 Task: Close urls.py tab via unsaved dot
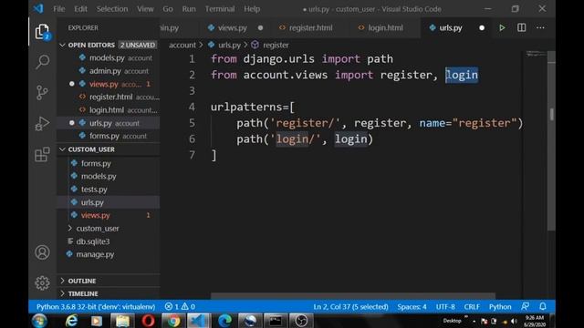482,28
